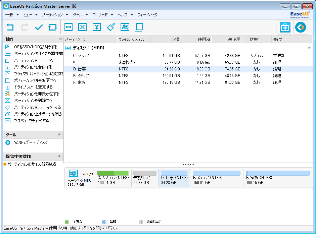Select D: 仕事 partition block in disk map
Viewport: 316px width, 234px height.
point(174,178)
